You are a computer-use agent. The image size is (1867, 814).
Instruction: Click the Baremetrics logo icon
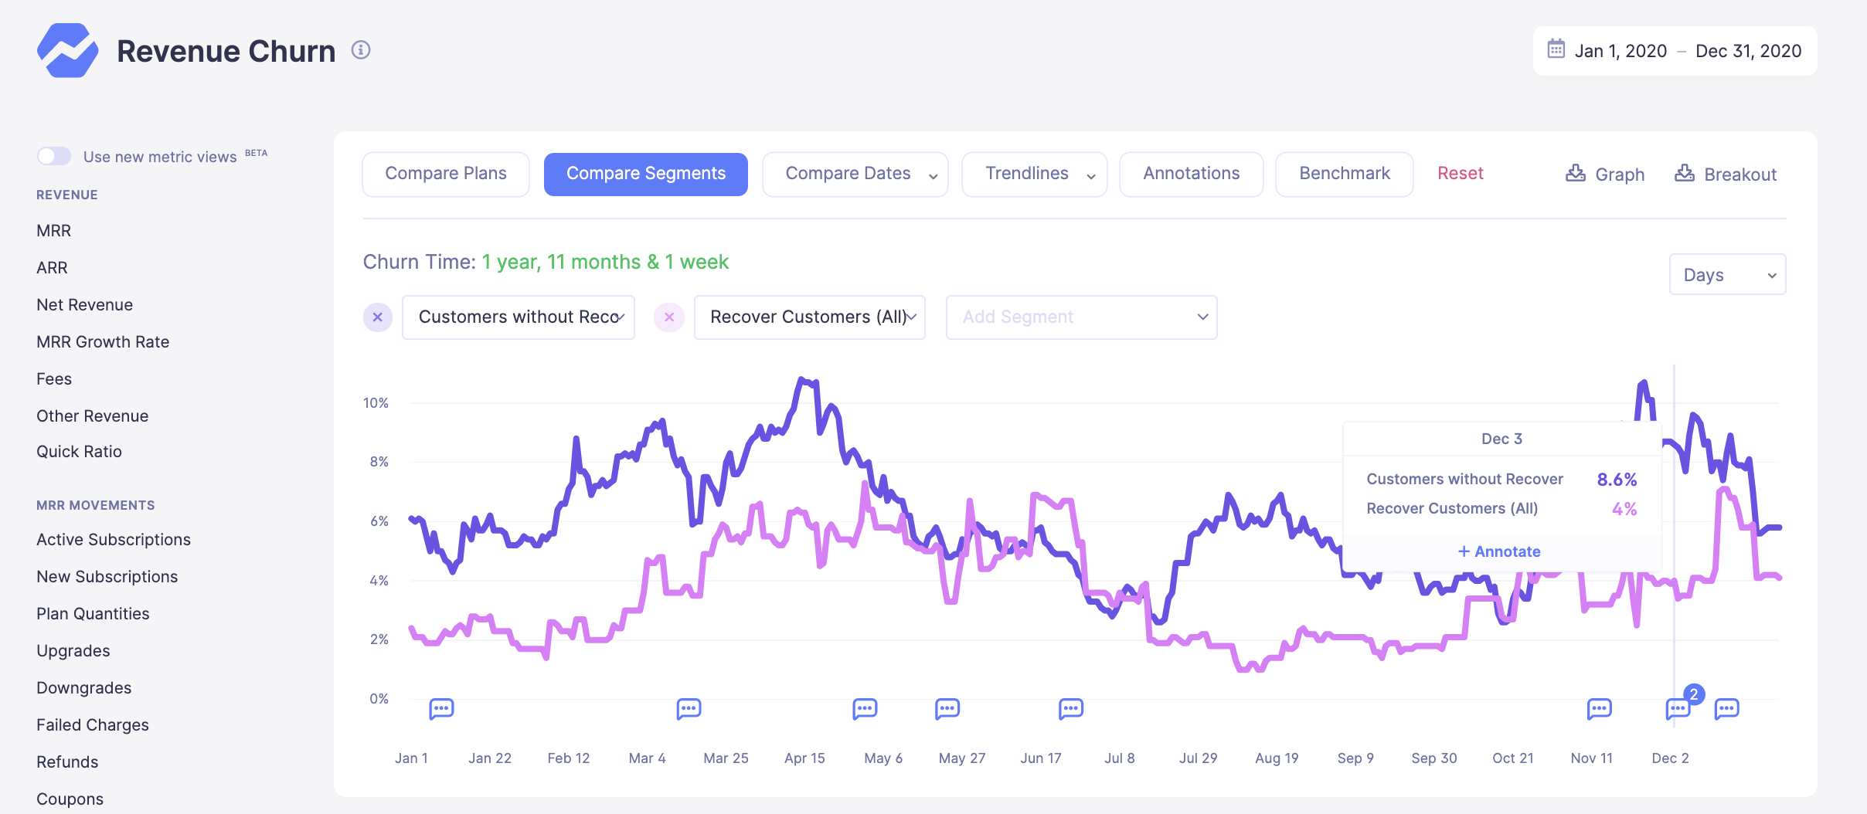tap(68, 51)
